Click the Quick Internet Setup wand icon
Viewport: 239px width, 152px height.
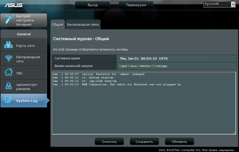click(x=8, y=20)
